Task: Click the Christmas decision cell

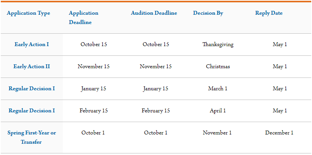Action: click(x=218, y=67)
